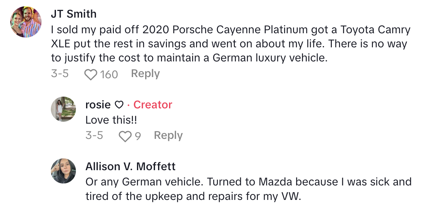Open rosie's username link
The width and height of the screenshot is (432, 205).
(x=98, y=105)
